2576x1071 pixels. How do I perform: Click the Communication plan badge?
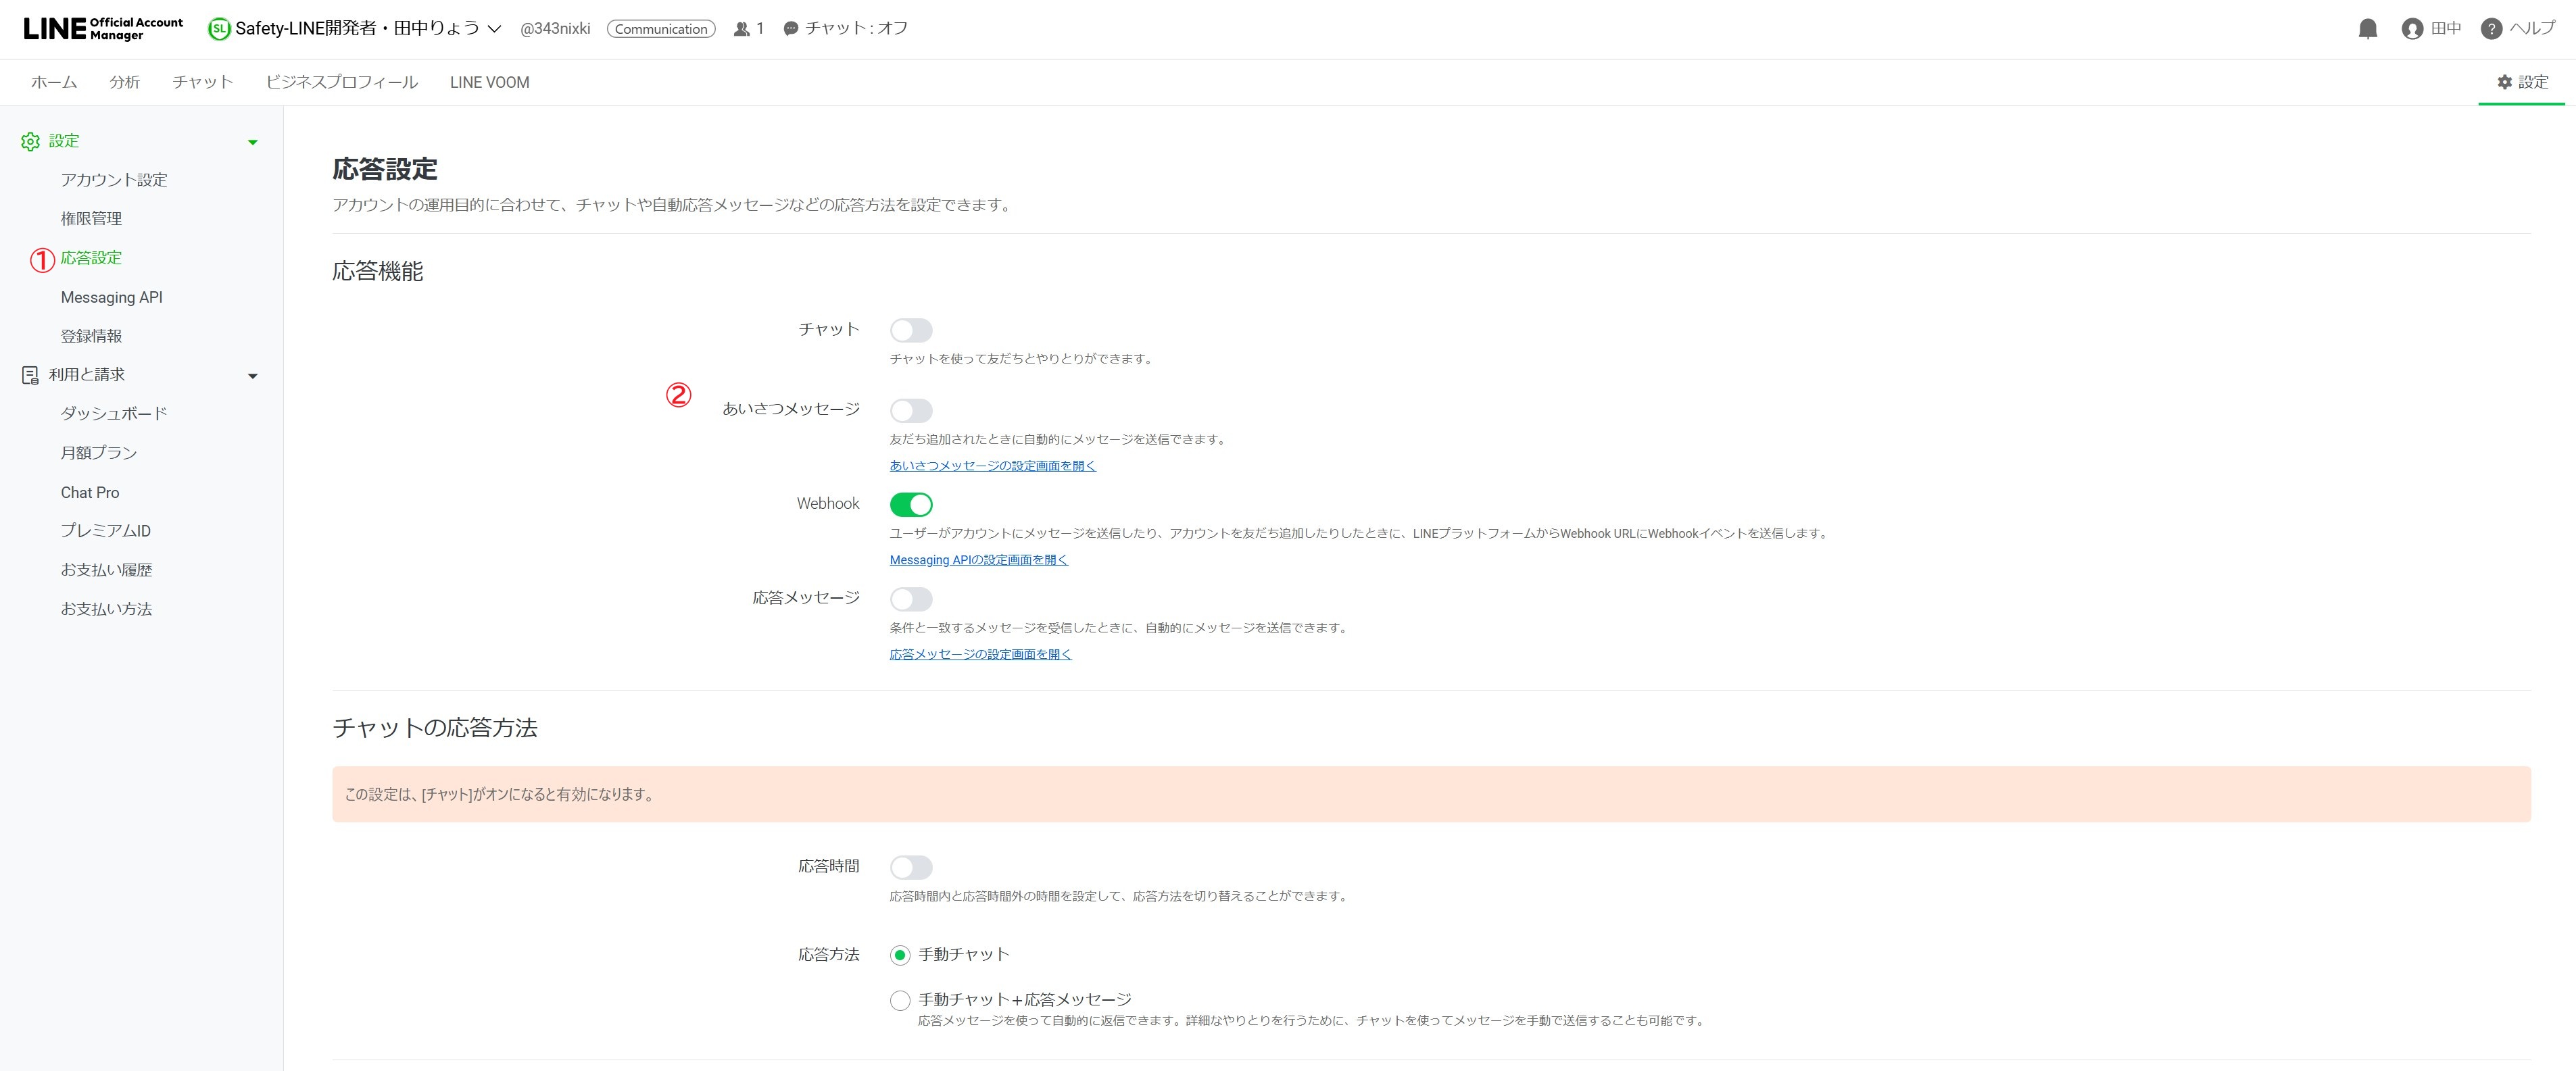pyautogui.click(x=661, y=29)
